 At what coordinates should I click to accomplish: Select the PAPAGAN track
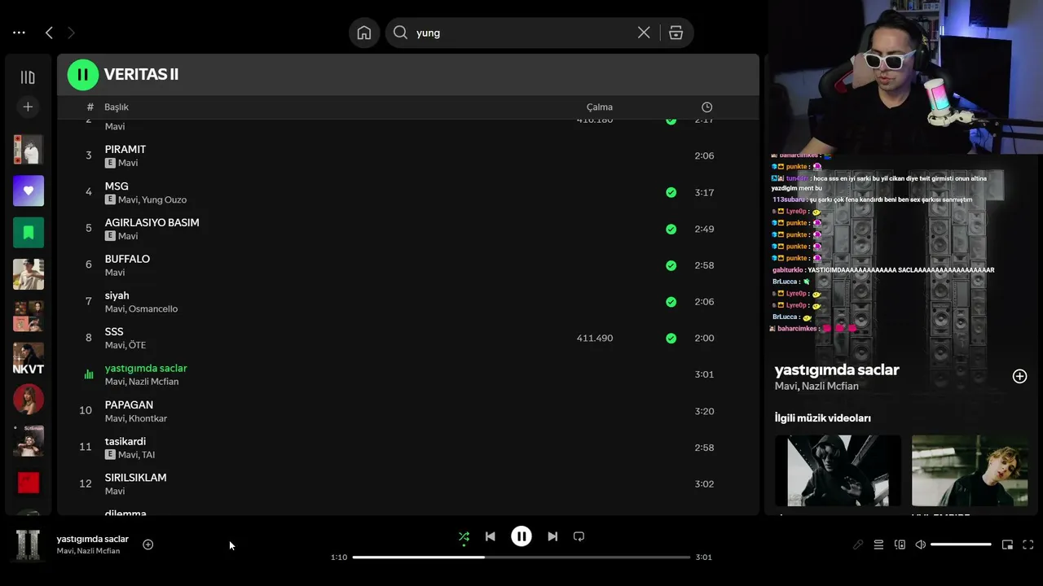pos(129,405)
